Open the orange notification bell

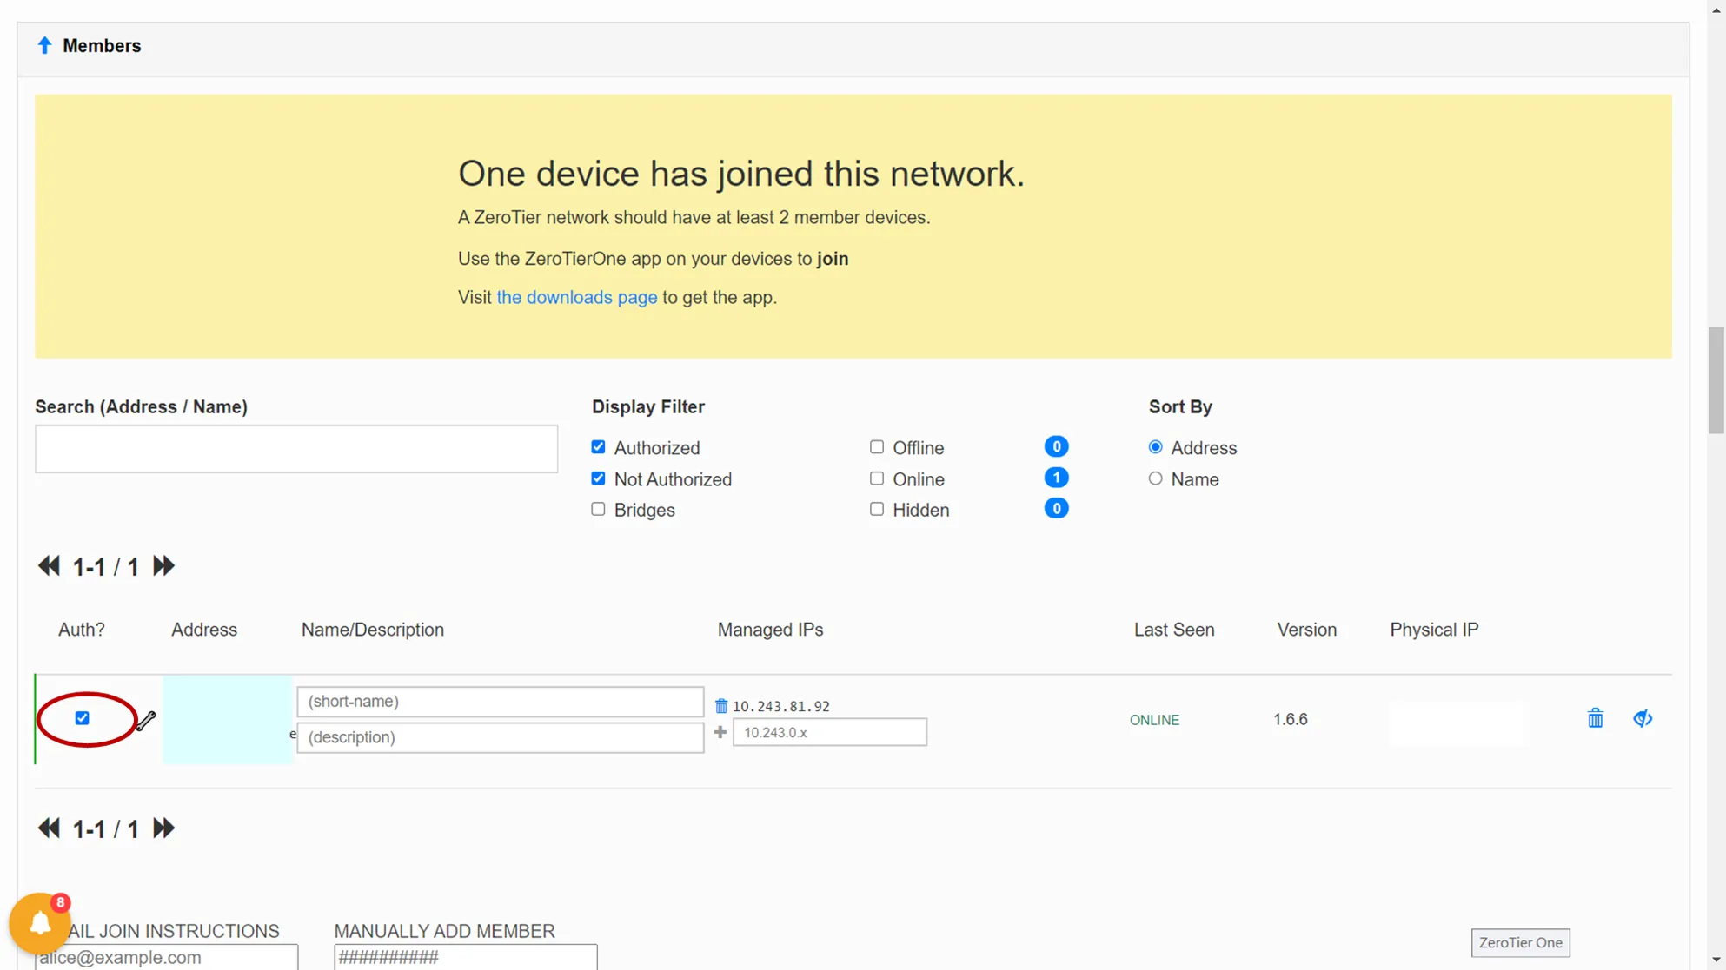(x=40, y=923)
